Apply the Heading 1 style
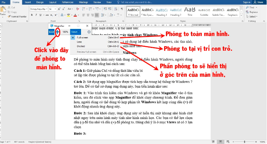This screenshot has height=144, width=267. click(162, 12)
